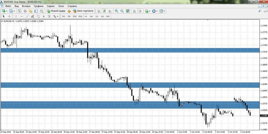Image resolution: width=268 pixels, height=134 pixels.
Task: Draw a vertical line tool
Action: point(16,16)
